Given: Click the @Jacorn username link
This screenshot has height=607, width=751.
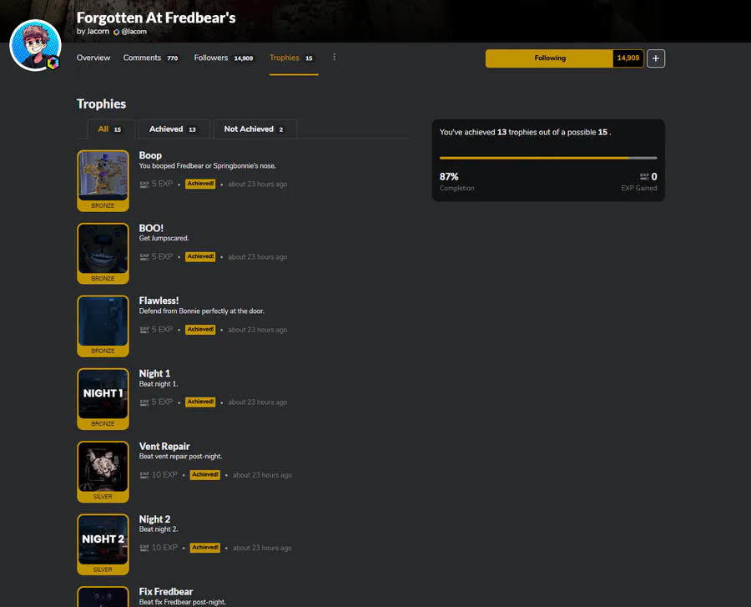Looking at the screenshot, I should tap(134, 32).
